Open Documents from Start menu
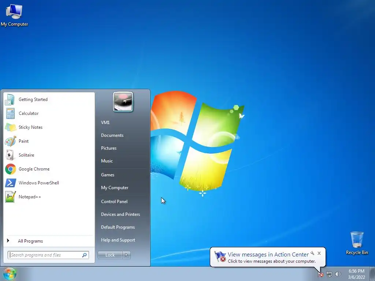This screenshot has width=375, height=281. click(x=112, y=135)
